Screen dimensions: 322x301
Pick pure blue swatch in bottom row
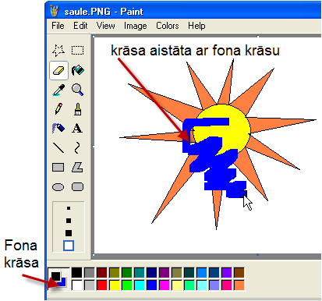[x=152, y=285]
